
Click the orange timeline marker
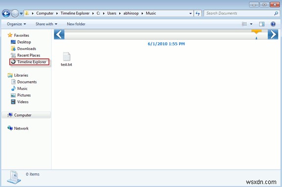coord(256,32)
